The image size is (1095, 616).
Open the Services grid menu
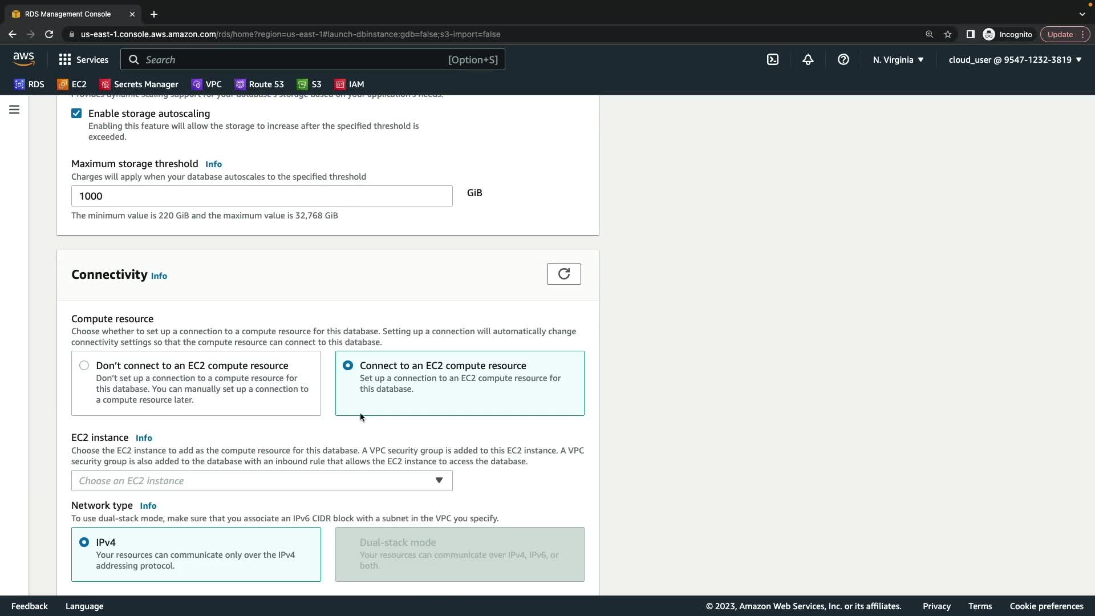tap(83, 59)
